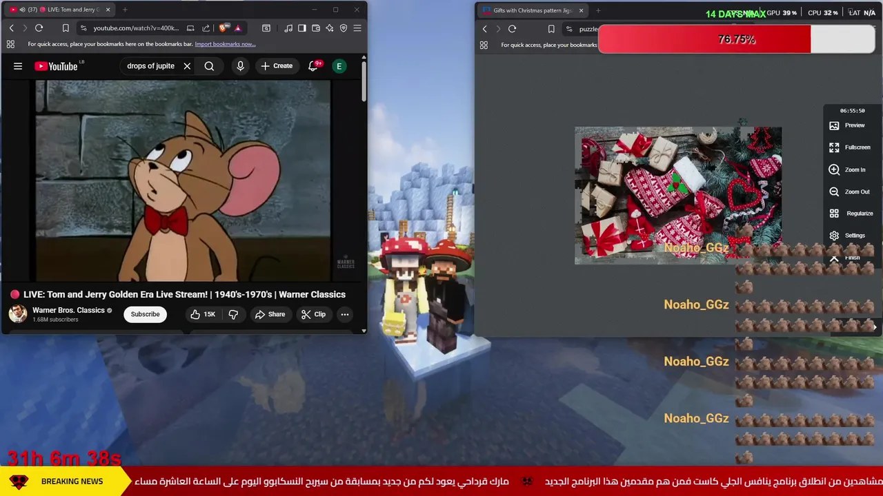Switch puzzle to Fullscreen
This screenshot has width=883, height=496.
point(851,147)
